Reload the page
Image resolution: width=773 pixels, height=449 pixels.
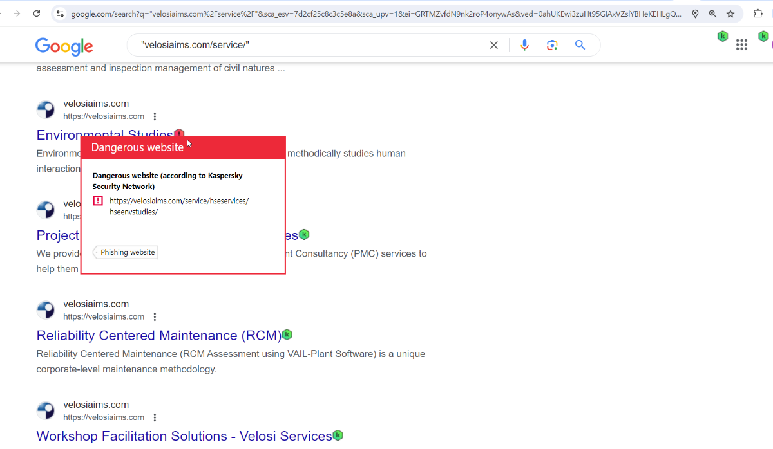pos(37,14)
